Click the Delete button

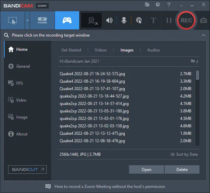182,170
